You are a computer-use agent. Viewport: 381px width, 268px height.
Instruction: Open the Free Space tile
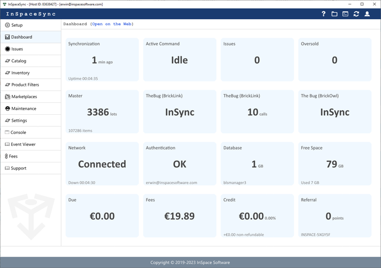tap(334, 164)
